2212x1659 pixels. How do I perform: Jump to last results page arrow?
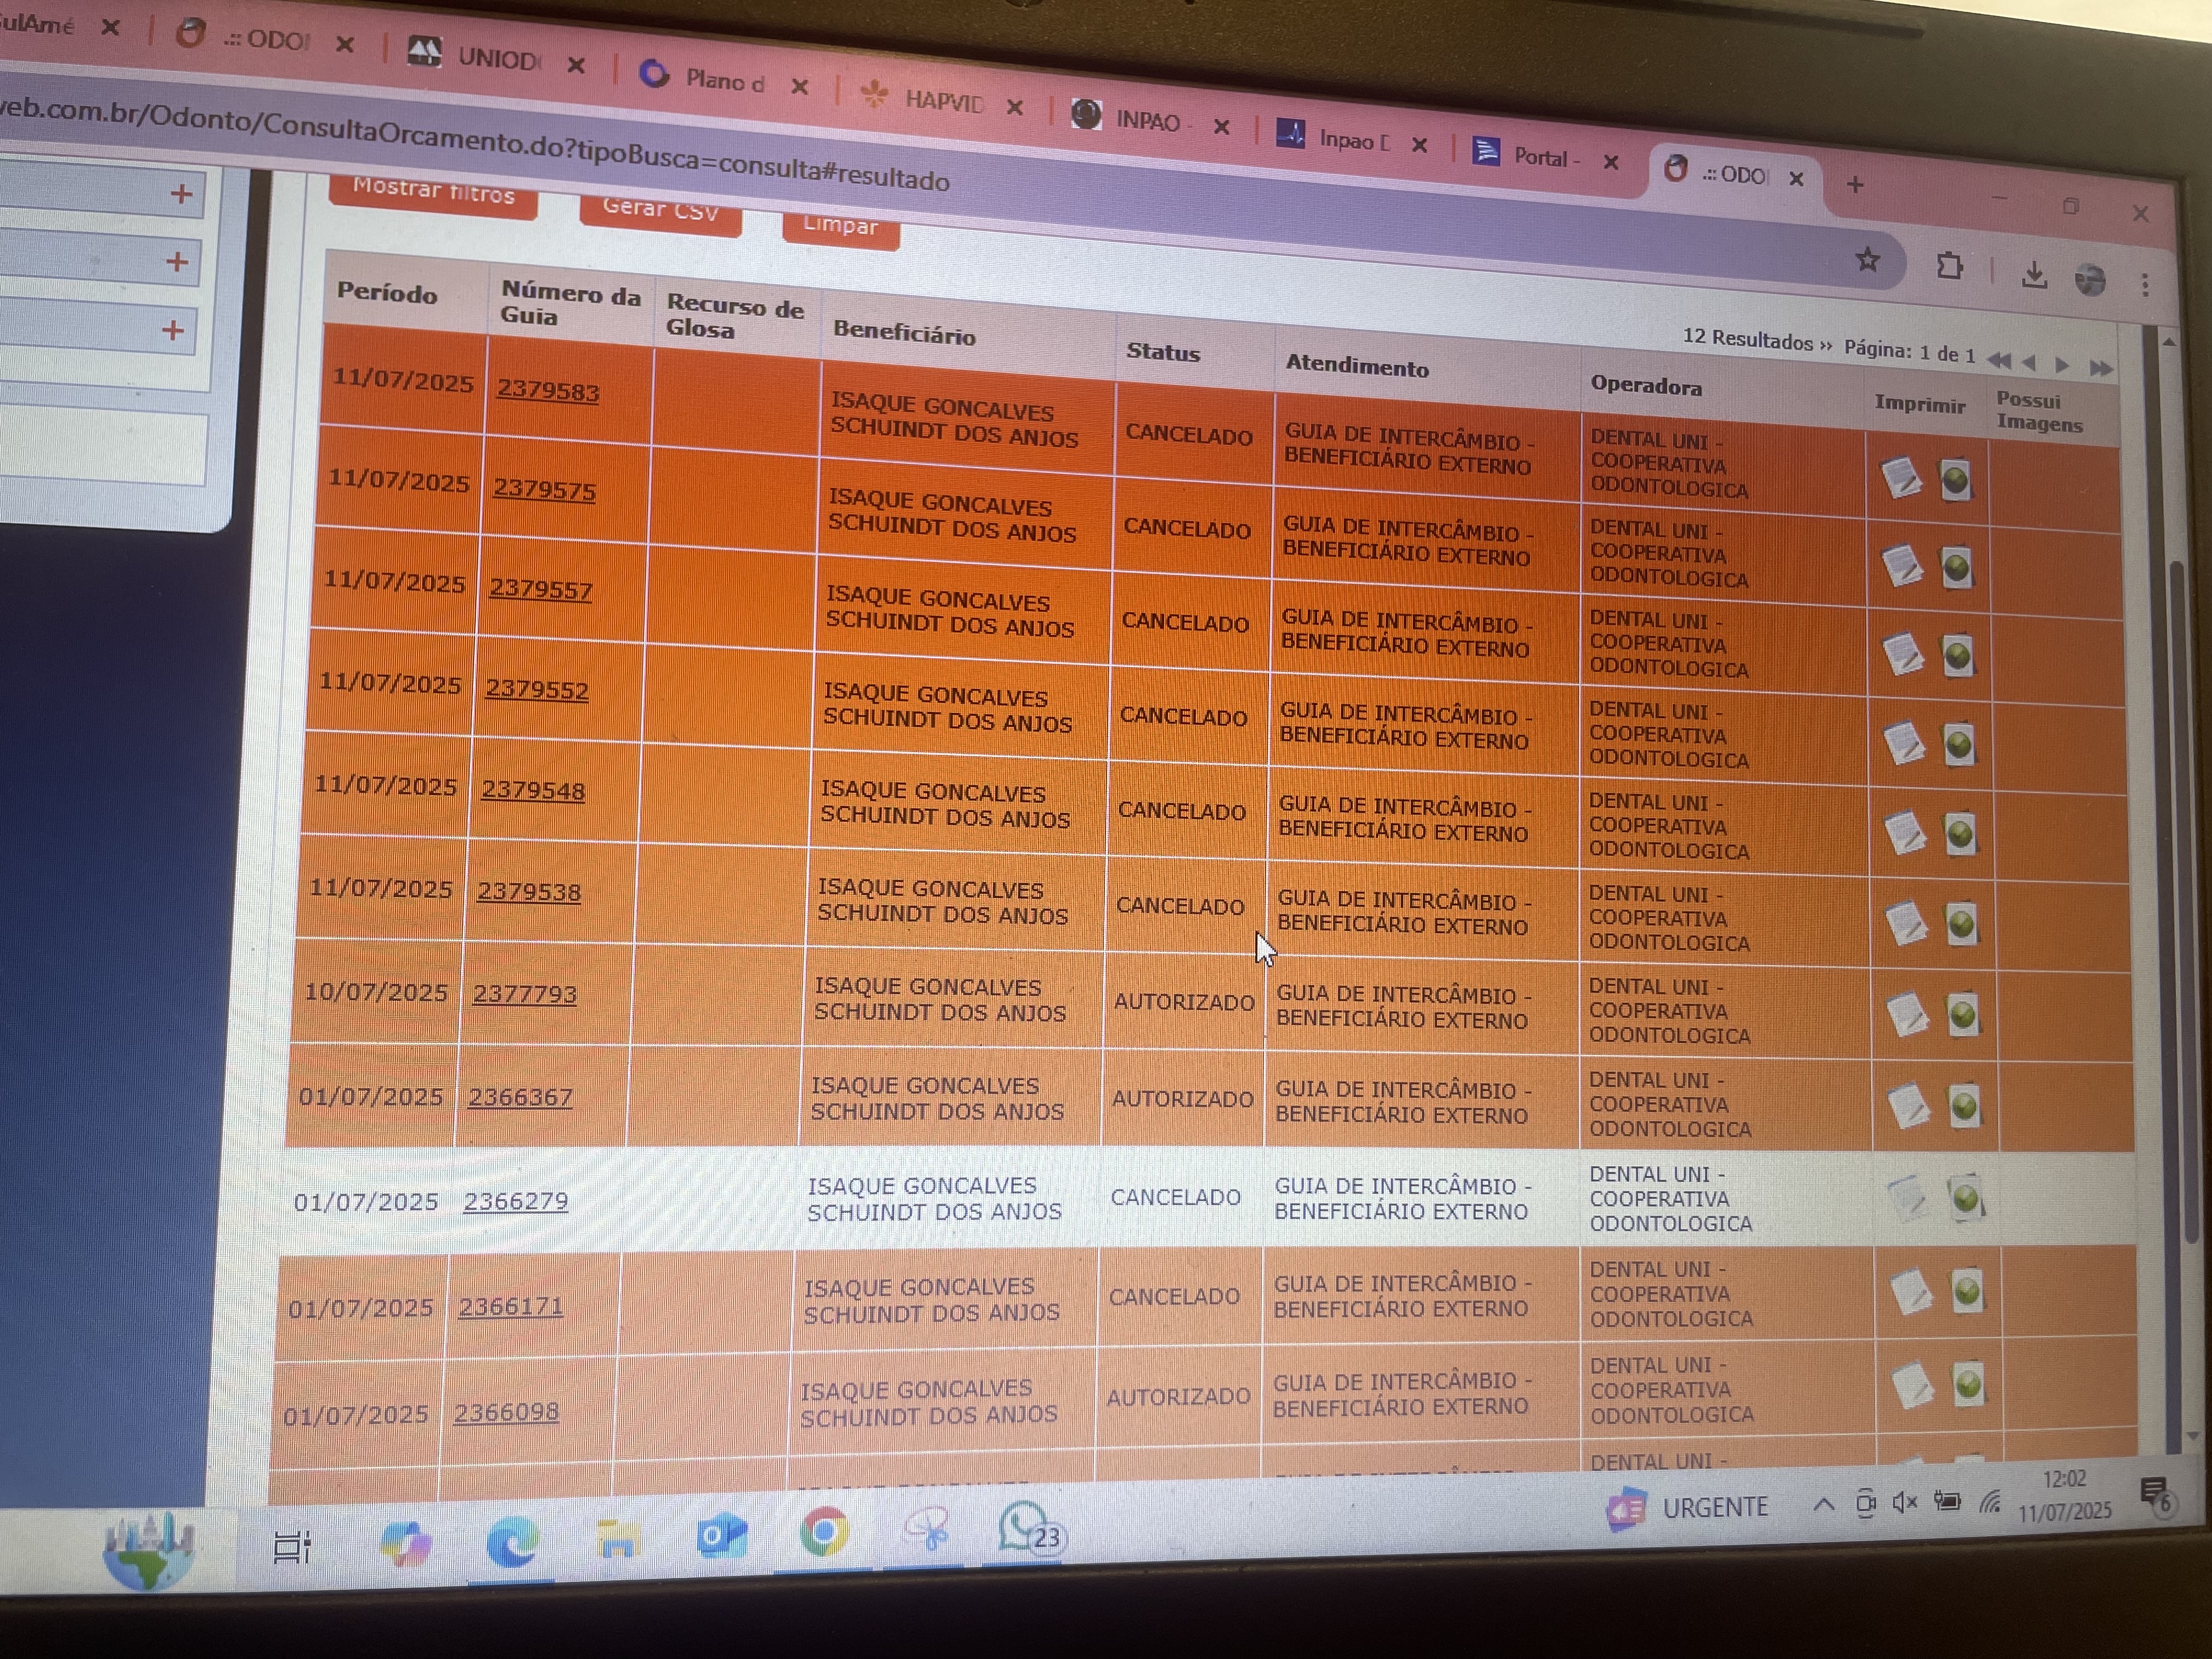2101,369
